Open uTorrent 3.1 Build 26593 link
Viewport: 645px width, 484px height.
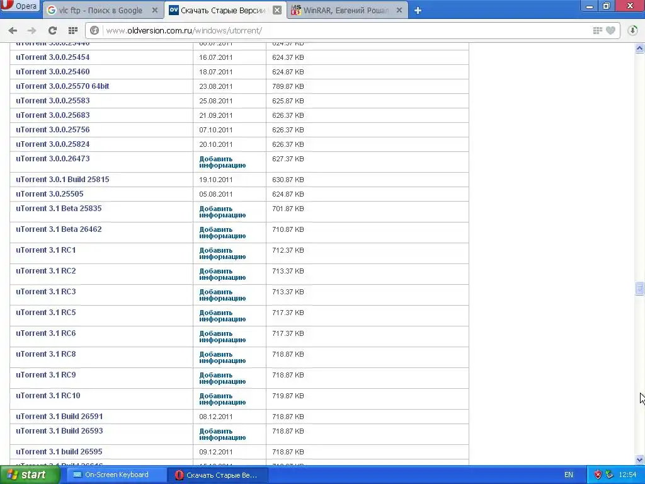pyautogui.click(x=59, y=431)
